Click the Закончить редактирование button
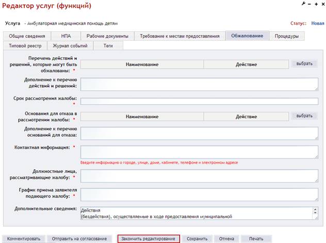The width and height of the screenshot is (326, 243). coord(148,239)
